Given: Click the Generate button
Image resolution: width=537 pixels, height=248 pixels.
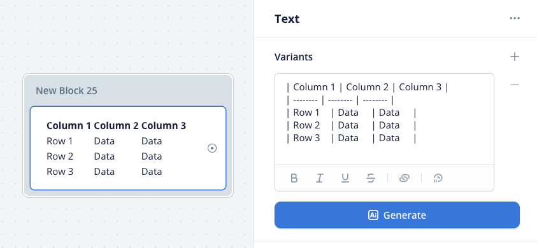Looking at the screenshot, I should (397, 215).
